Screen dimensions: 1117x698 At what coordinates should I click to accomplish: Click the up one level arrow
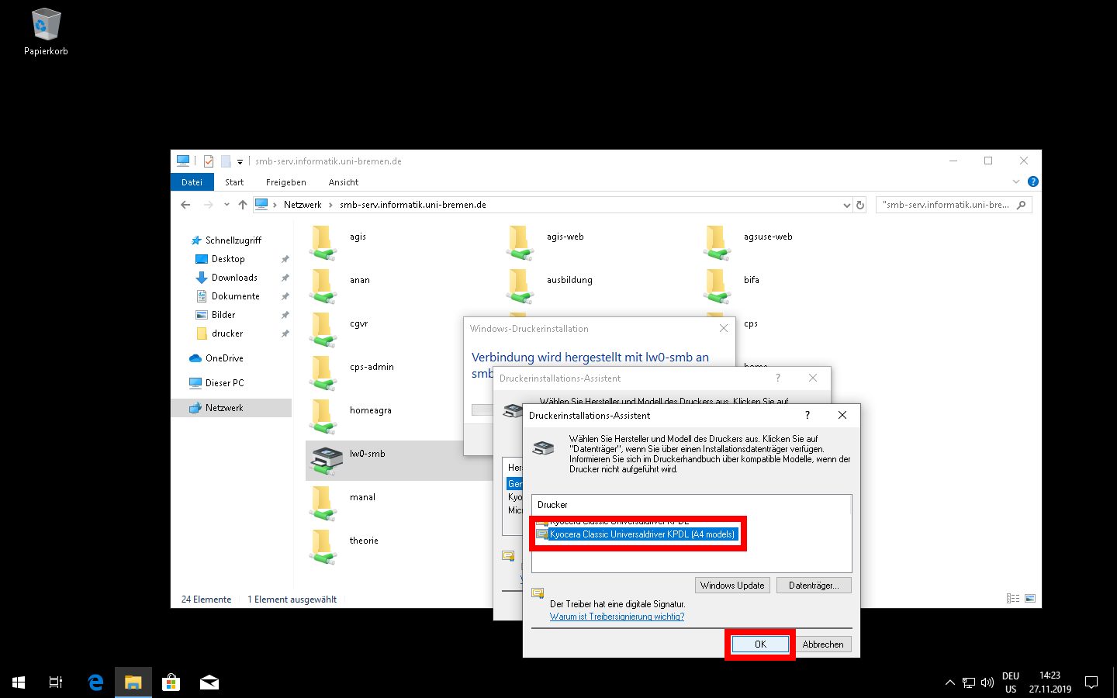click(x=243, y=205)
